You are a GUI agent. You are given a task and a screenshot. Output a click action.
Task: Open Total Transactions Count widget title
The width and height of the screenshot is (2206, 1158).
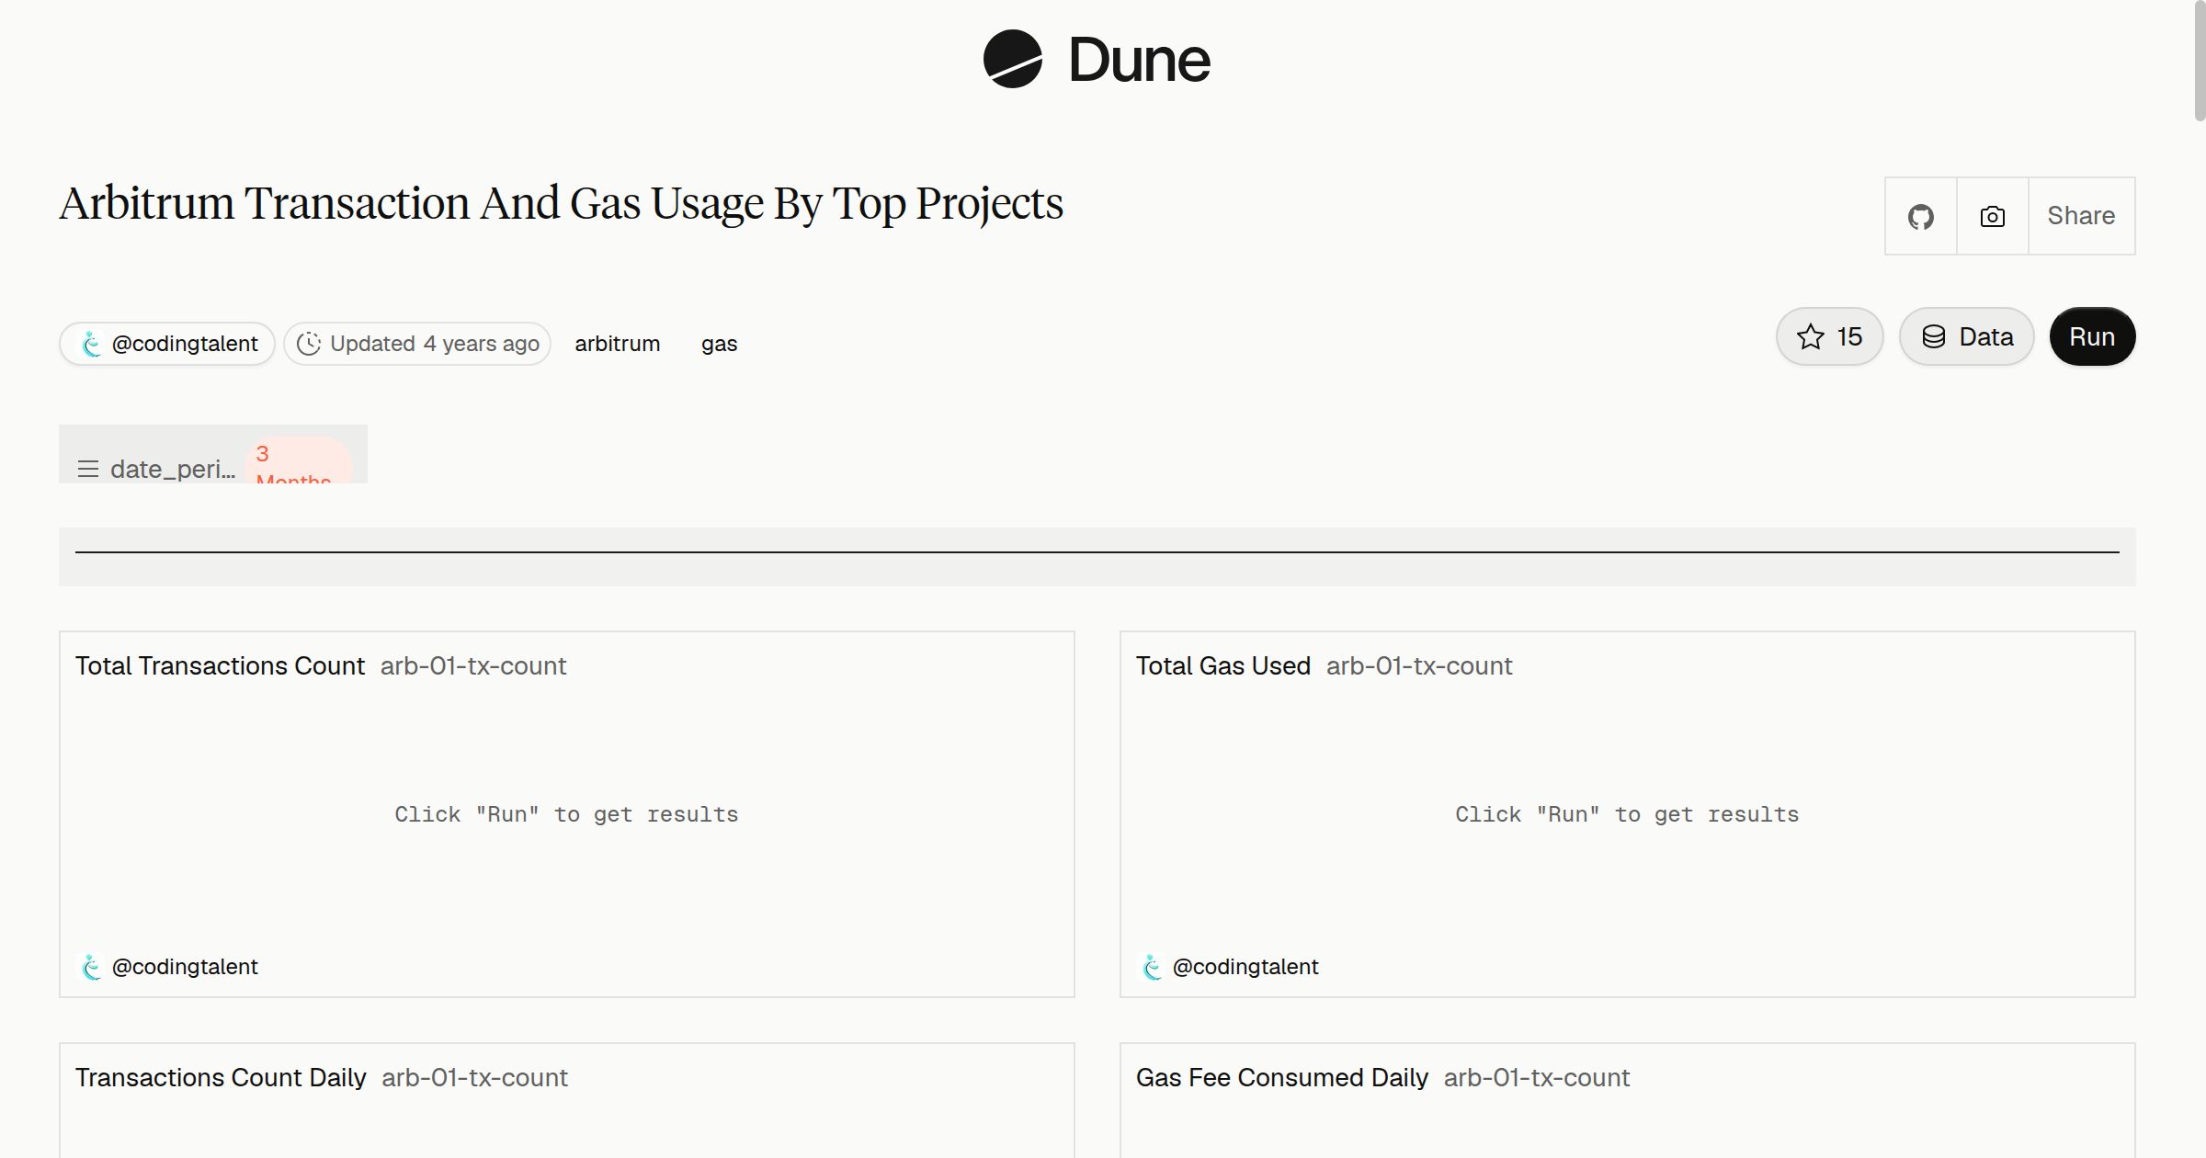(x=220, y=665)
